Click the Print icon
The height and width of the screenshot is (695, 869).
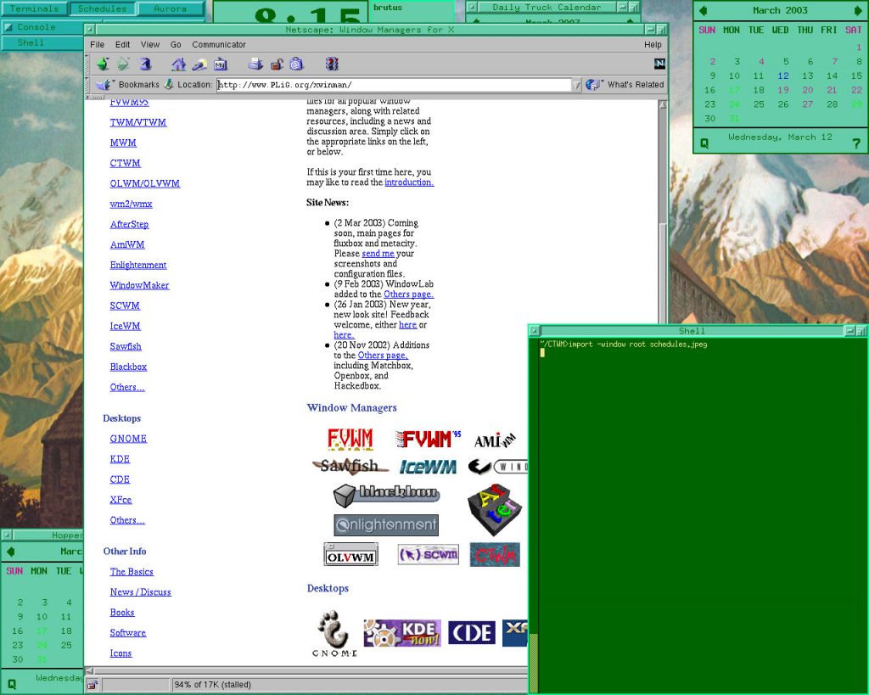(255, 64)
